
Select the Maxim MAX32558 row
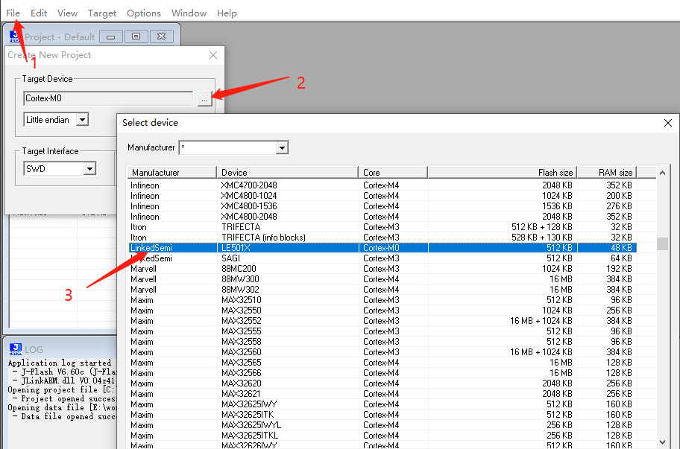(383, 342)
